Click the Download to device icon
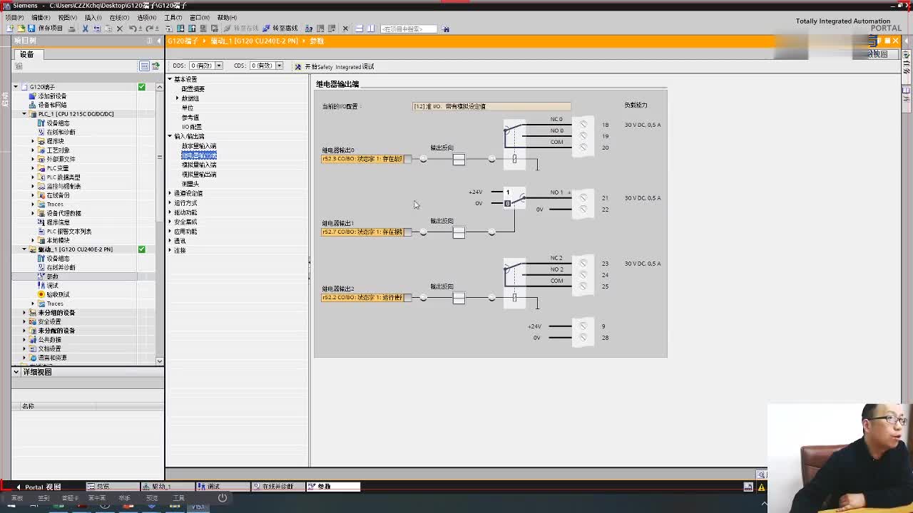Viewport: 913px width, 513px height. [180, 28]
